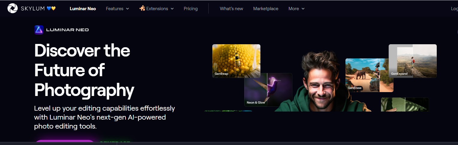
Task: Open the GenErase elephant thumbnail
Action: [369, 75]
